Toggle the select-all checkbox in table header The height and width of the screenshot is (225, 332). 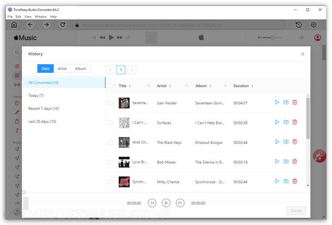(110, 86)
